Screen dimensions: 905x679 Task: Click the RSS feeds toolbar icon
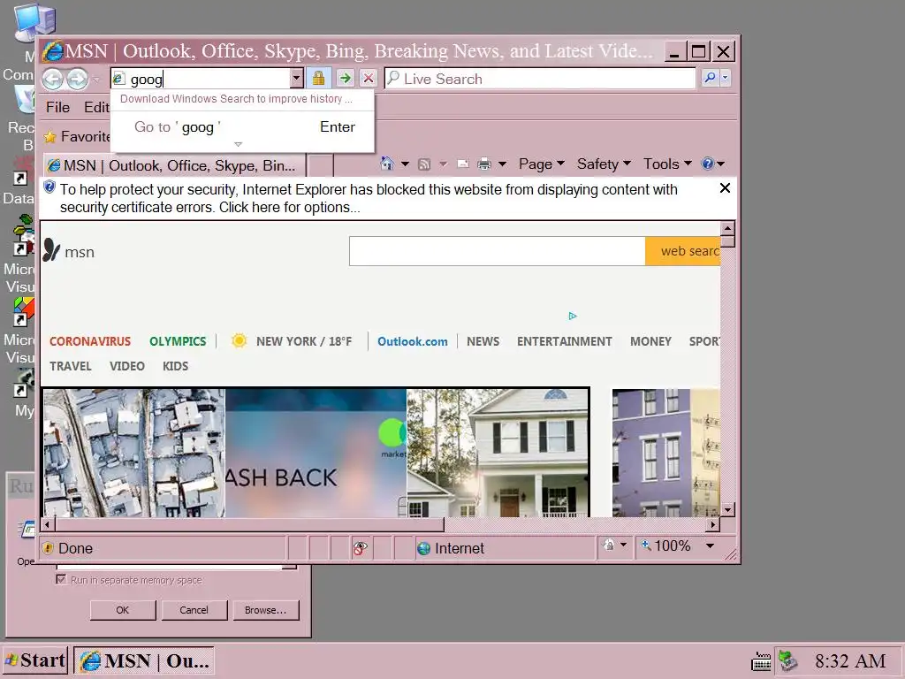424,164
